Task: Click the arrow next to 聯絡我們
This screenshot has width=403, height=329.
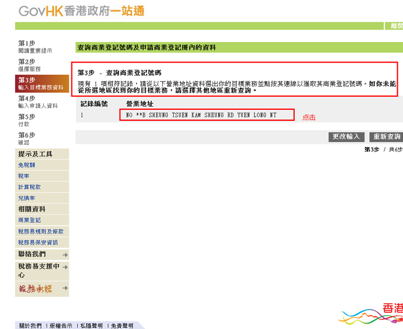Action: point(65,254)
